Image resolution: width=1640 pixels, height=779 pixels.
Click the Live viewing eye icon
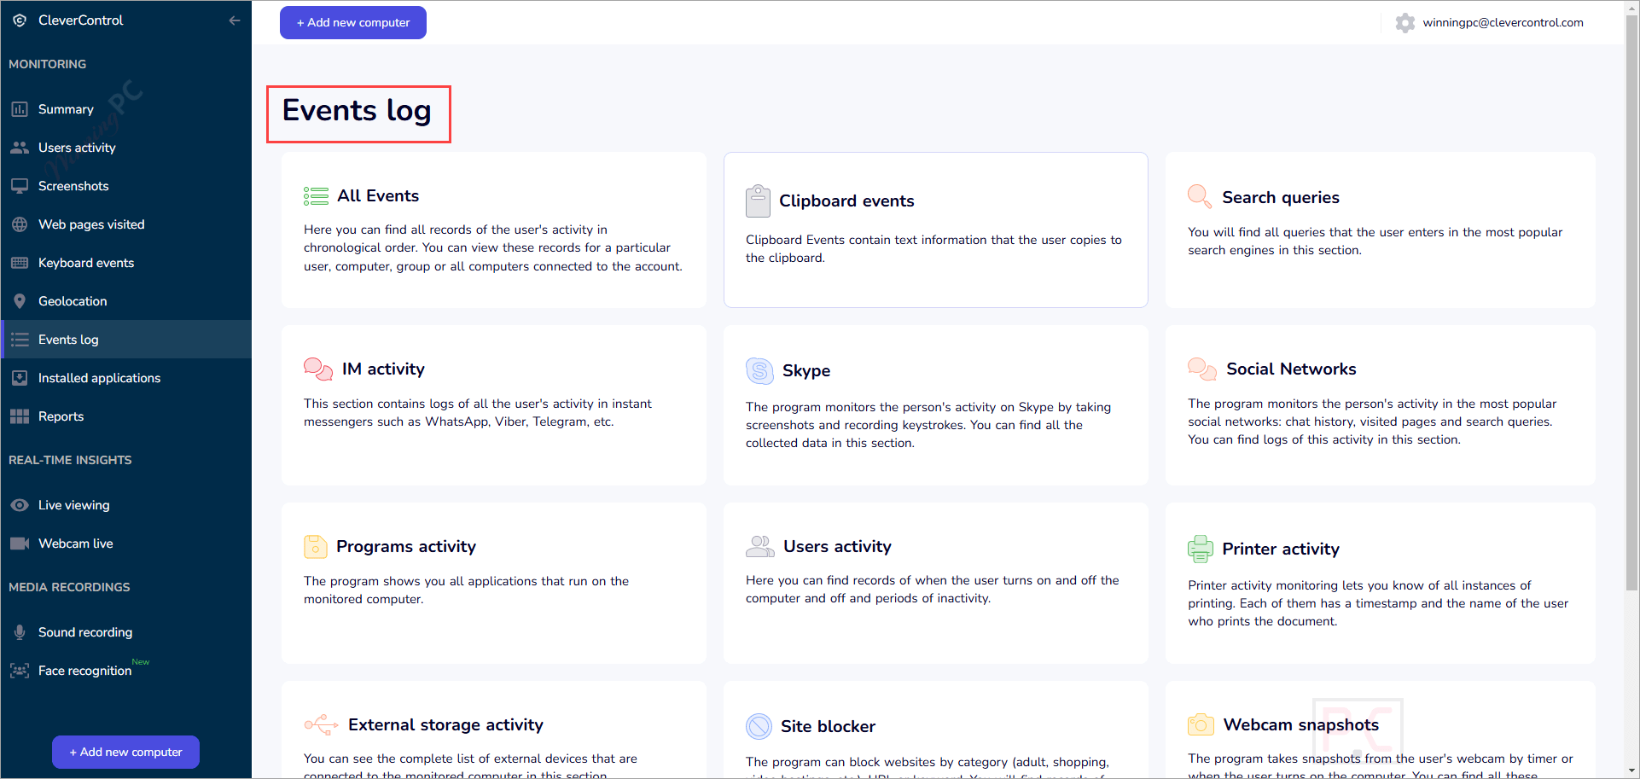[x=20, y=505]
